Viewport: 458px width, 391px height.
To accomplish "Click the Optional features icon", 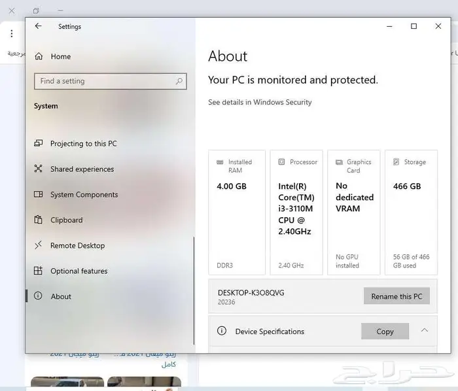I will click(x=38, y=271).
